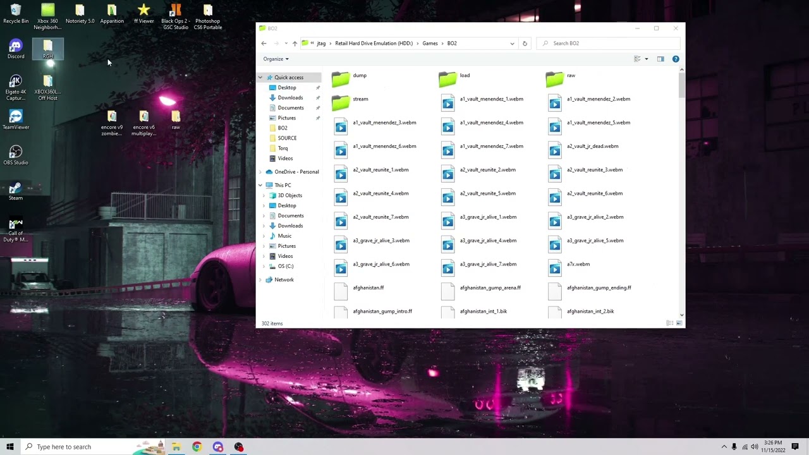Select the RGH desktop folder
The image size is (809, 455).
(x=48, y=49)
